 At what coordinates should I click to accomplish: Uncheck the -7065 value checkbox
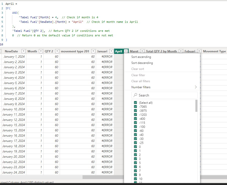click(x=135, y=107)
